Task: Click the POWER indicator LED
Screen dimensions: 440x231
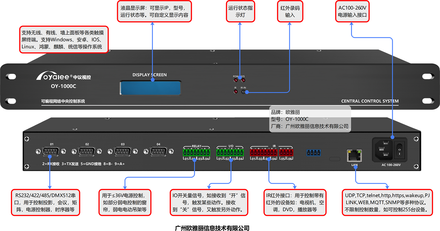Action: pos(236,80)
